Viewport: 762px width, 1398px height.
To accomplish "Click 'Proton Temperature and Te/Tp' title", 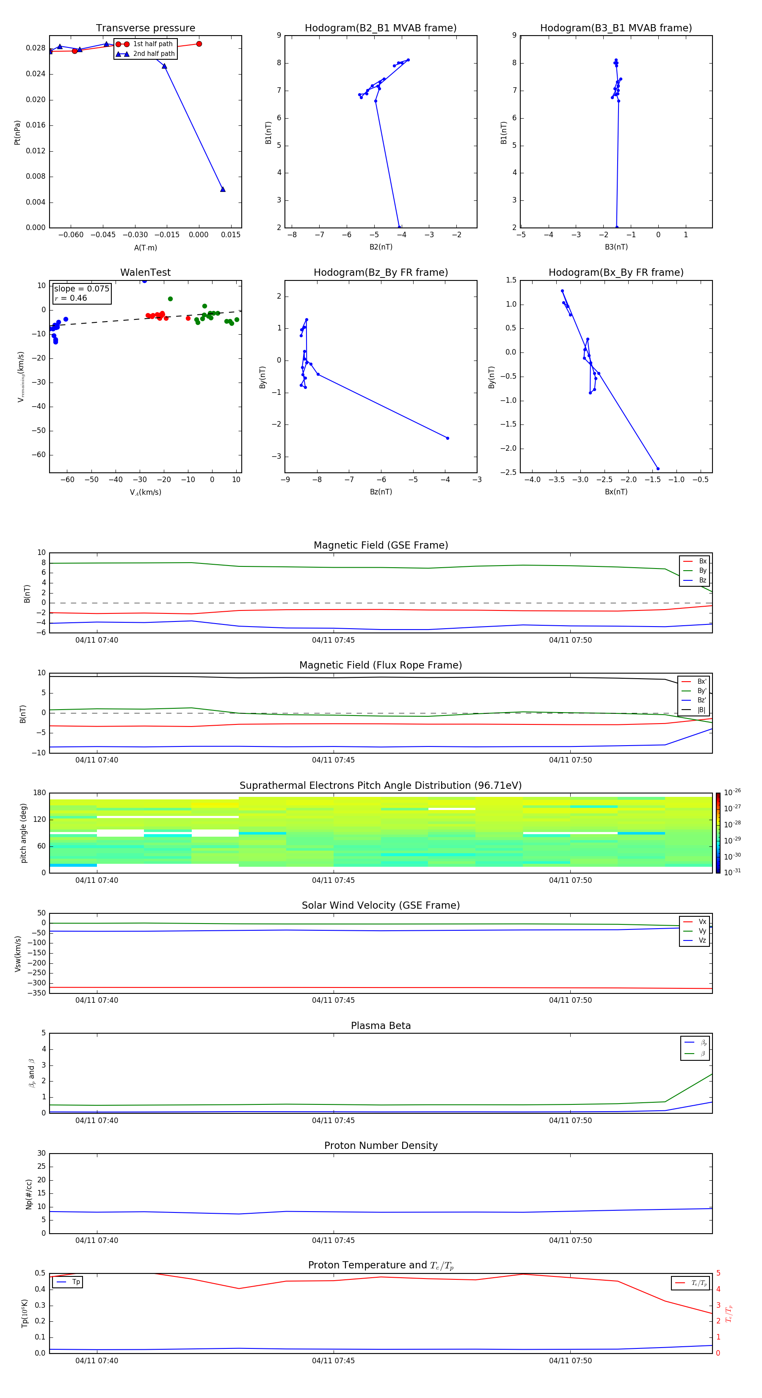I will coord(381,1265).
